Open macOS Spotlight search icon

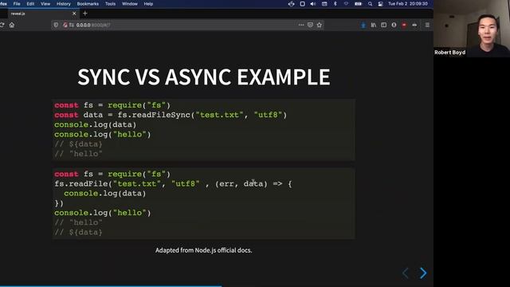[370, 4]
